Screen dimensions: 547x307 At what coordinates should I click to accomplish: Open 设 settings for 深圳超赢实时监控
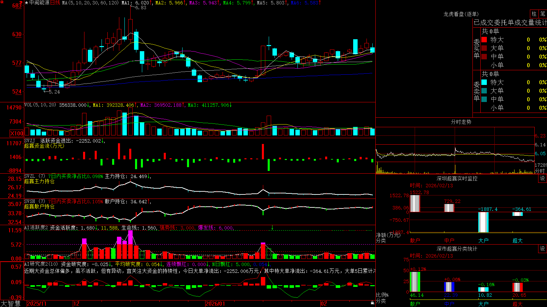(543, 178)
